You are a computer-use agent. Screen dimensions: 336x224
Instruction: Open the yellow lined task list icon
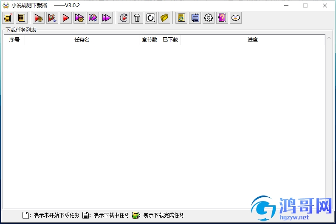(x=22, y=18)
